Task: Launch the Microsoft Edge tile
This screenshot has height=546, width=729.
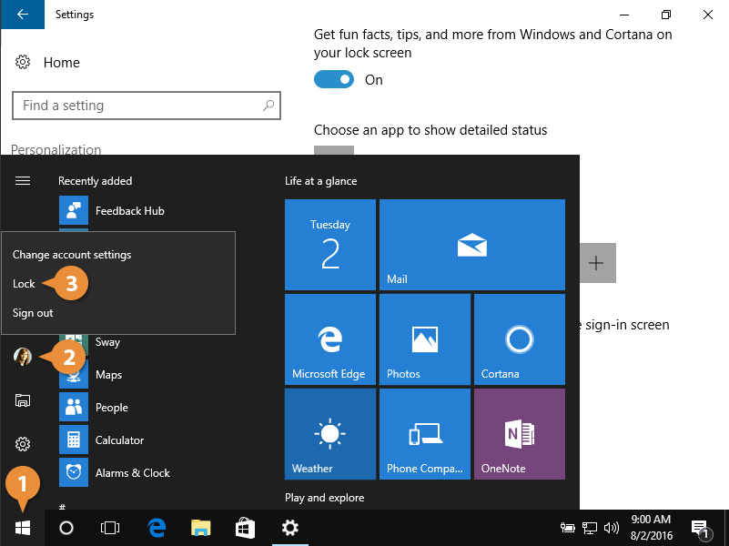Action: tap(330, 339)
